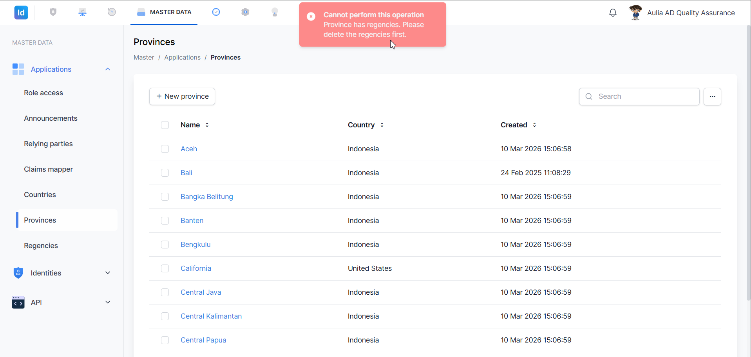751x357 pixels.
Task: Check the Central Kalimantan row checkbox
Action: click(165, 316)
